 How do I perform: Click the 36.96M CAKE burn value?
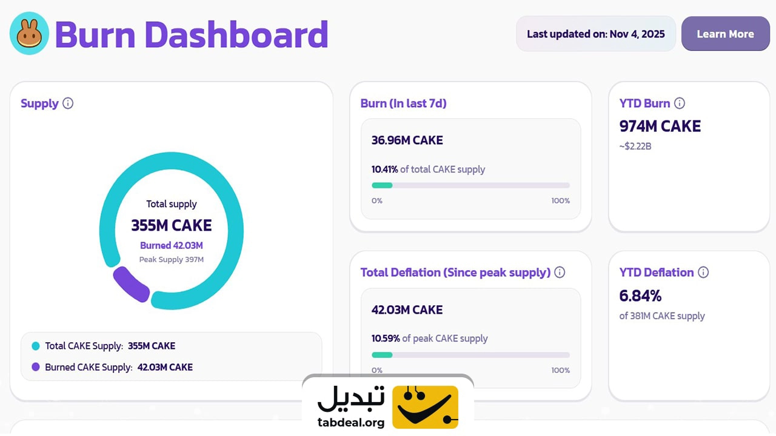click(x=407, y=140)
